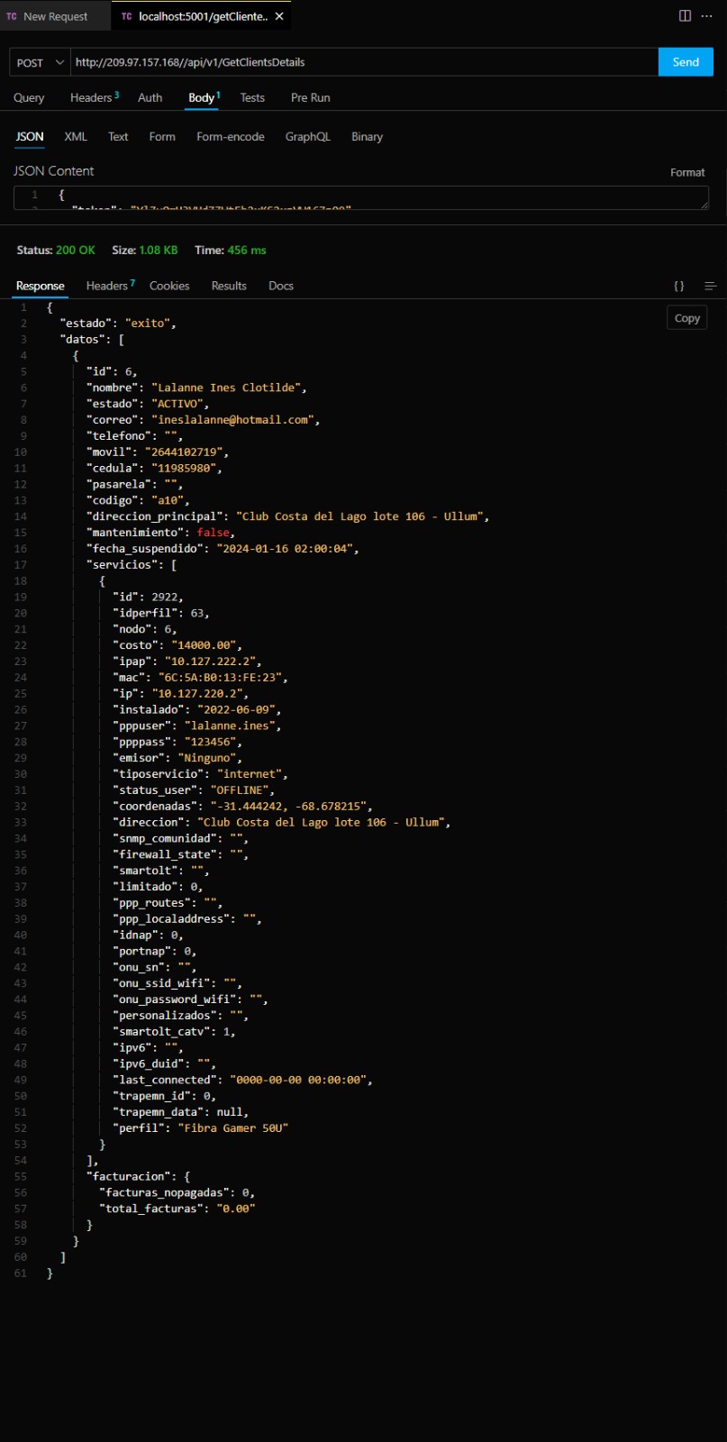Switch to the New Request tab
This screenshot has width=727, height=1442.
[55, 16]
